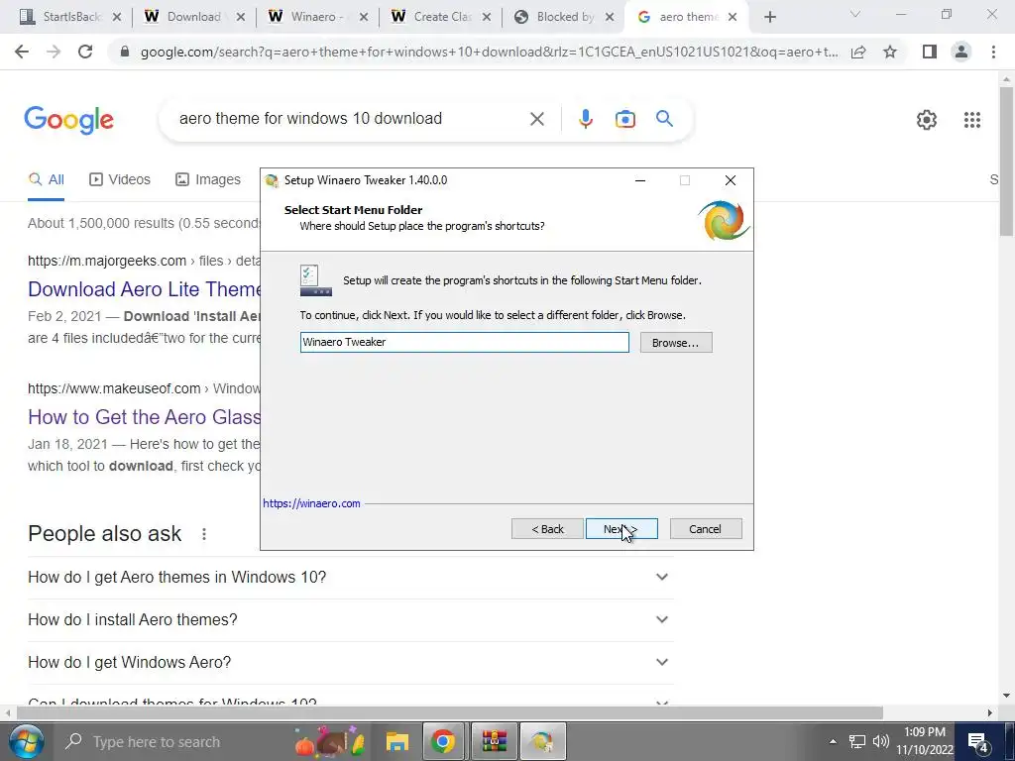The height and width of the screenshot is (761, 1015).
Task: Open Google settings gear
Action: click(x=927, y=120)
